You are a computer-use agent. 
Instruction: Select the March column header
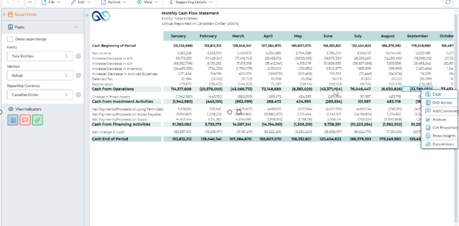pos(238,36)
